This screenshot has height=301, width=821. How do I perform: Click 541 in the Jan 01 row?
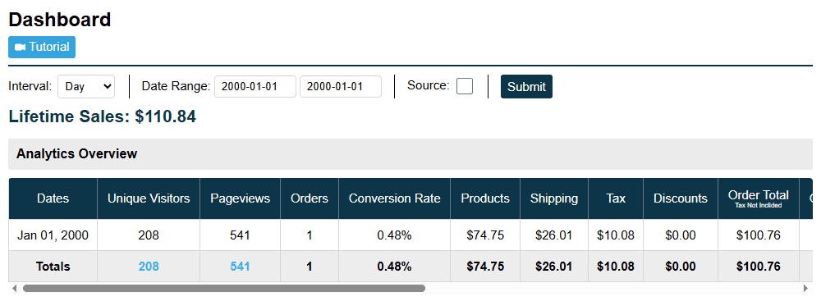click(241, 235)
